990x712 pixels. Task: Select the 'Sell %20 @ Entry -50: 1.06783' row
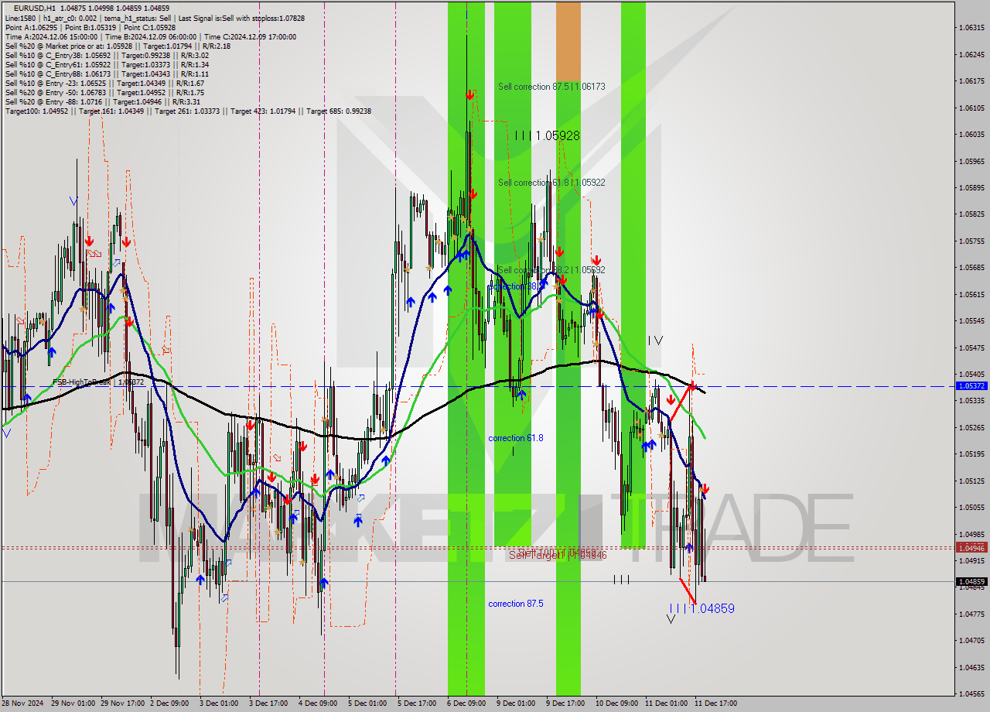(104, 92)
